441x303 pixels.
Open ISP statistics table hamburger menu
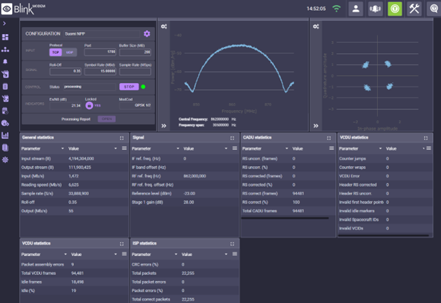[234, 254]
